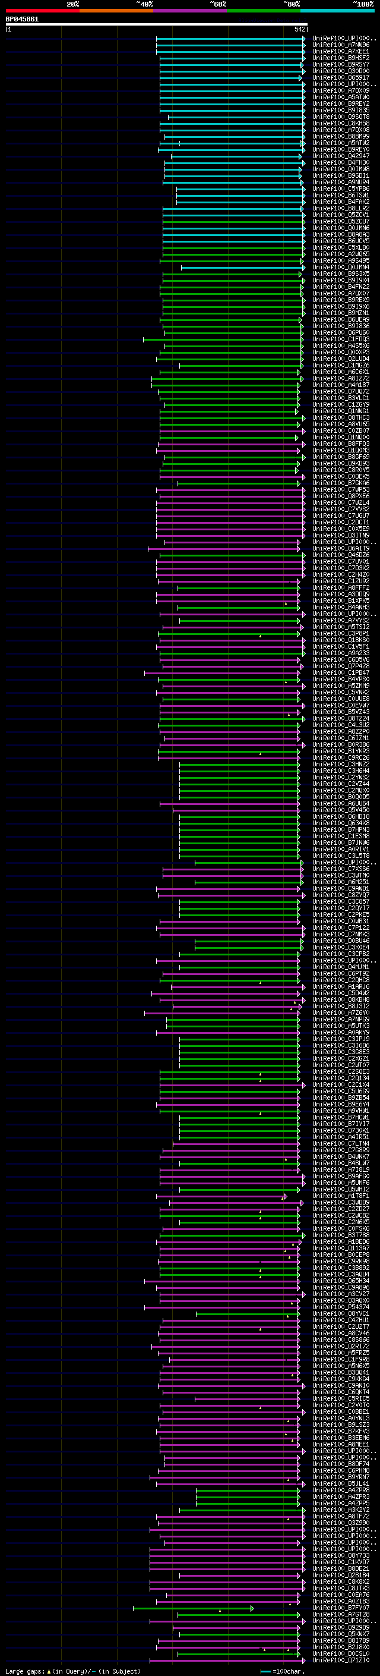This screenshot has width=380, height=1676.
Task: Click hit label UniRef100_B4ANH3
Action: coord(341,607)
